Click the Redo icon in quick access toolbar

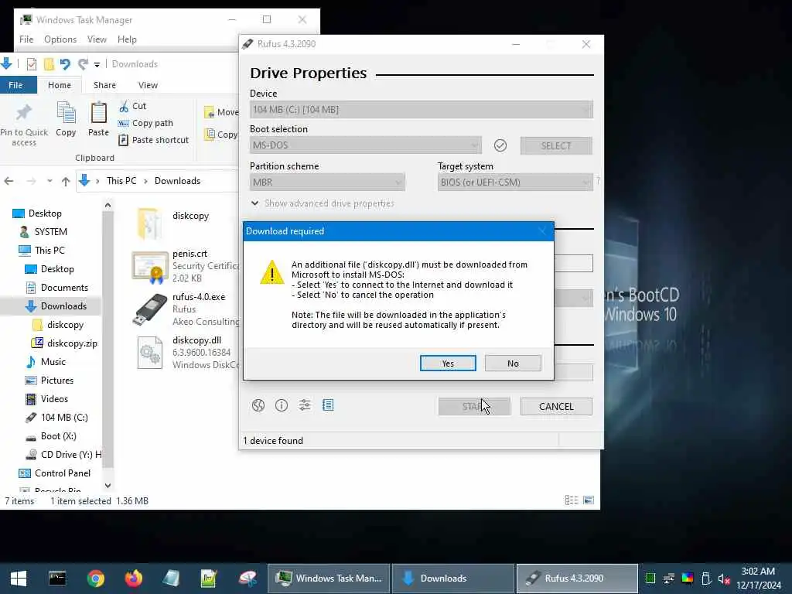tap(83, 64)
